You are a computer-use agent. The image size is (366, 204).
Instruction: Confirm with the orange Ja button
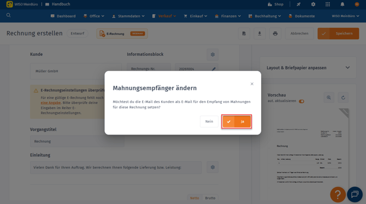[x=237, y=121]
